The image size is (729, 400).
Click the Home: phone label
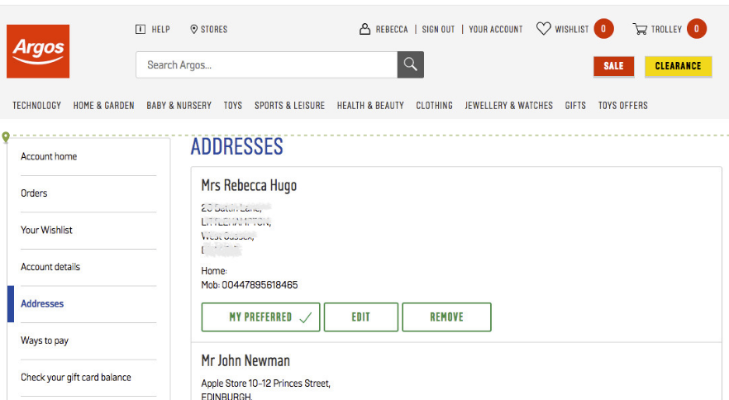point(214,271)
